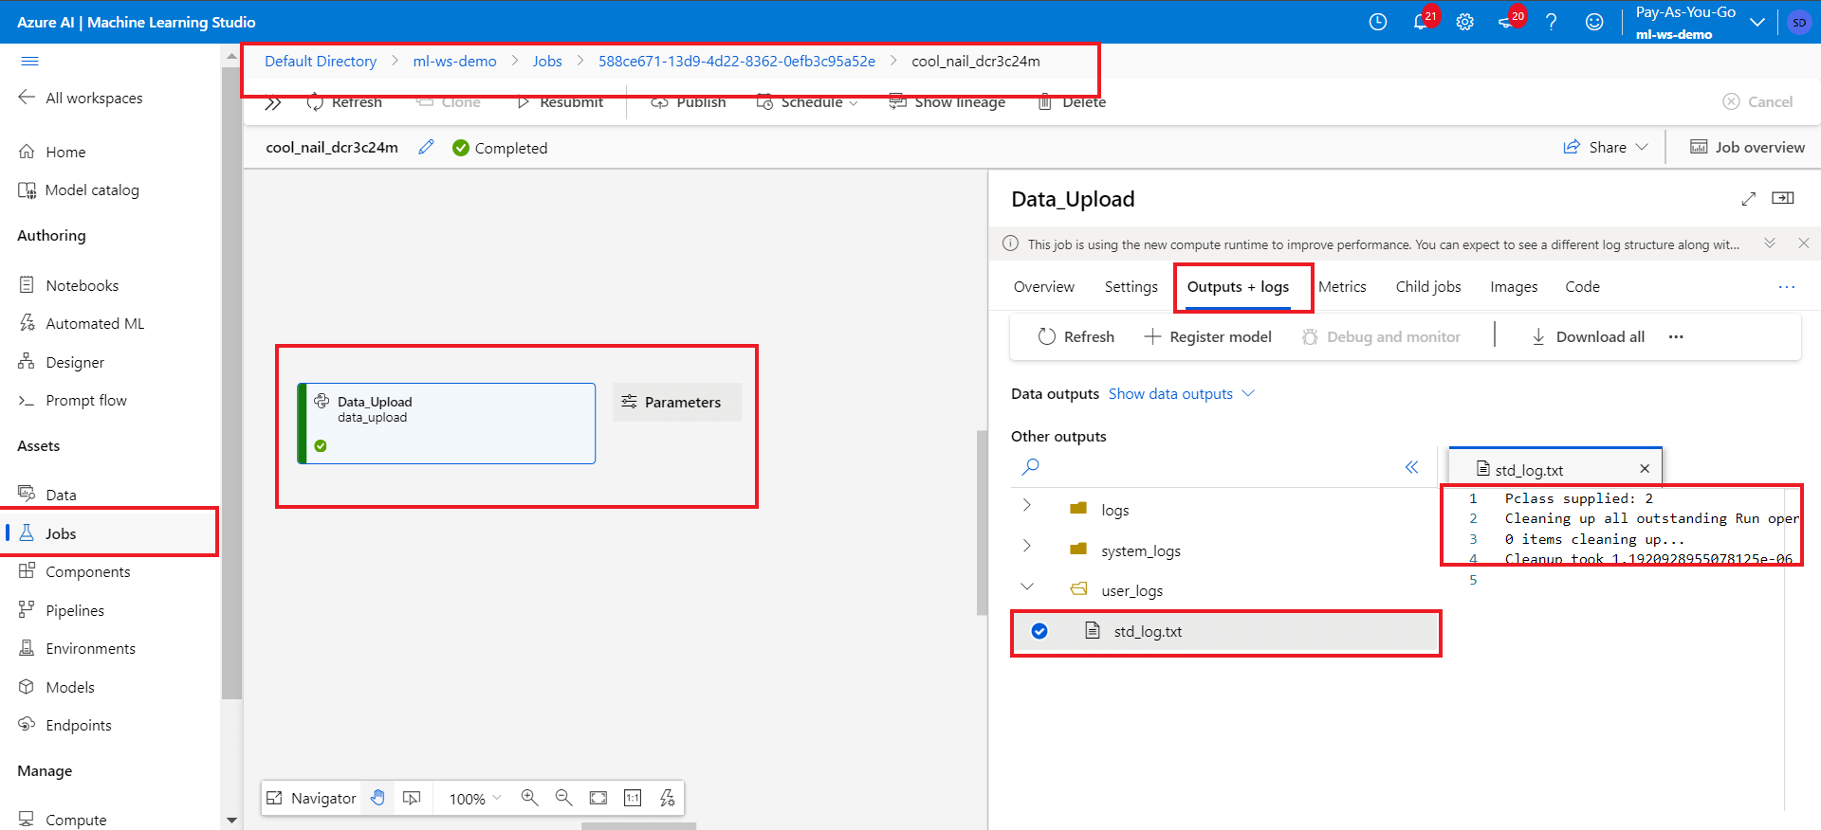This screenshot has height=830, width=1821.
Task: Open settings gear in top bar
Action: click(1465, 22)
